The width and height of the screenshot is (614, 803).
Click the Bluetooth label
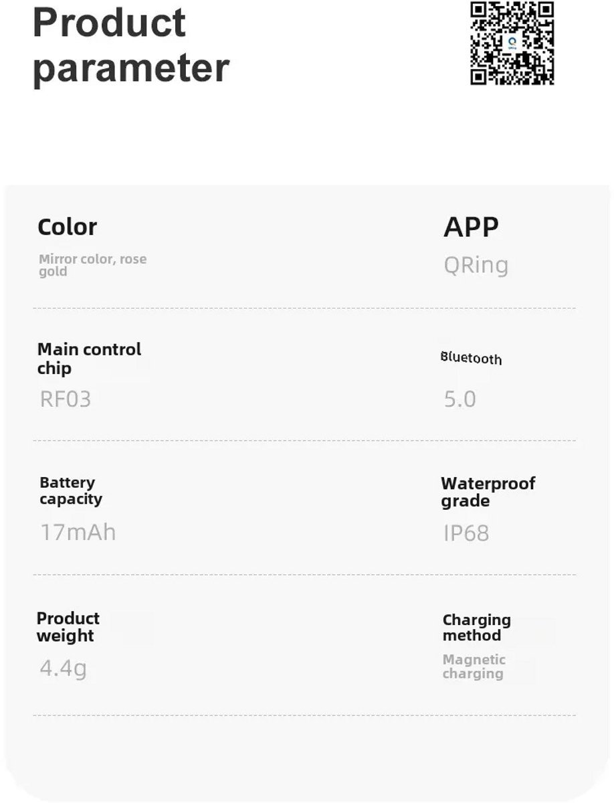(471, 358)
